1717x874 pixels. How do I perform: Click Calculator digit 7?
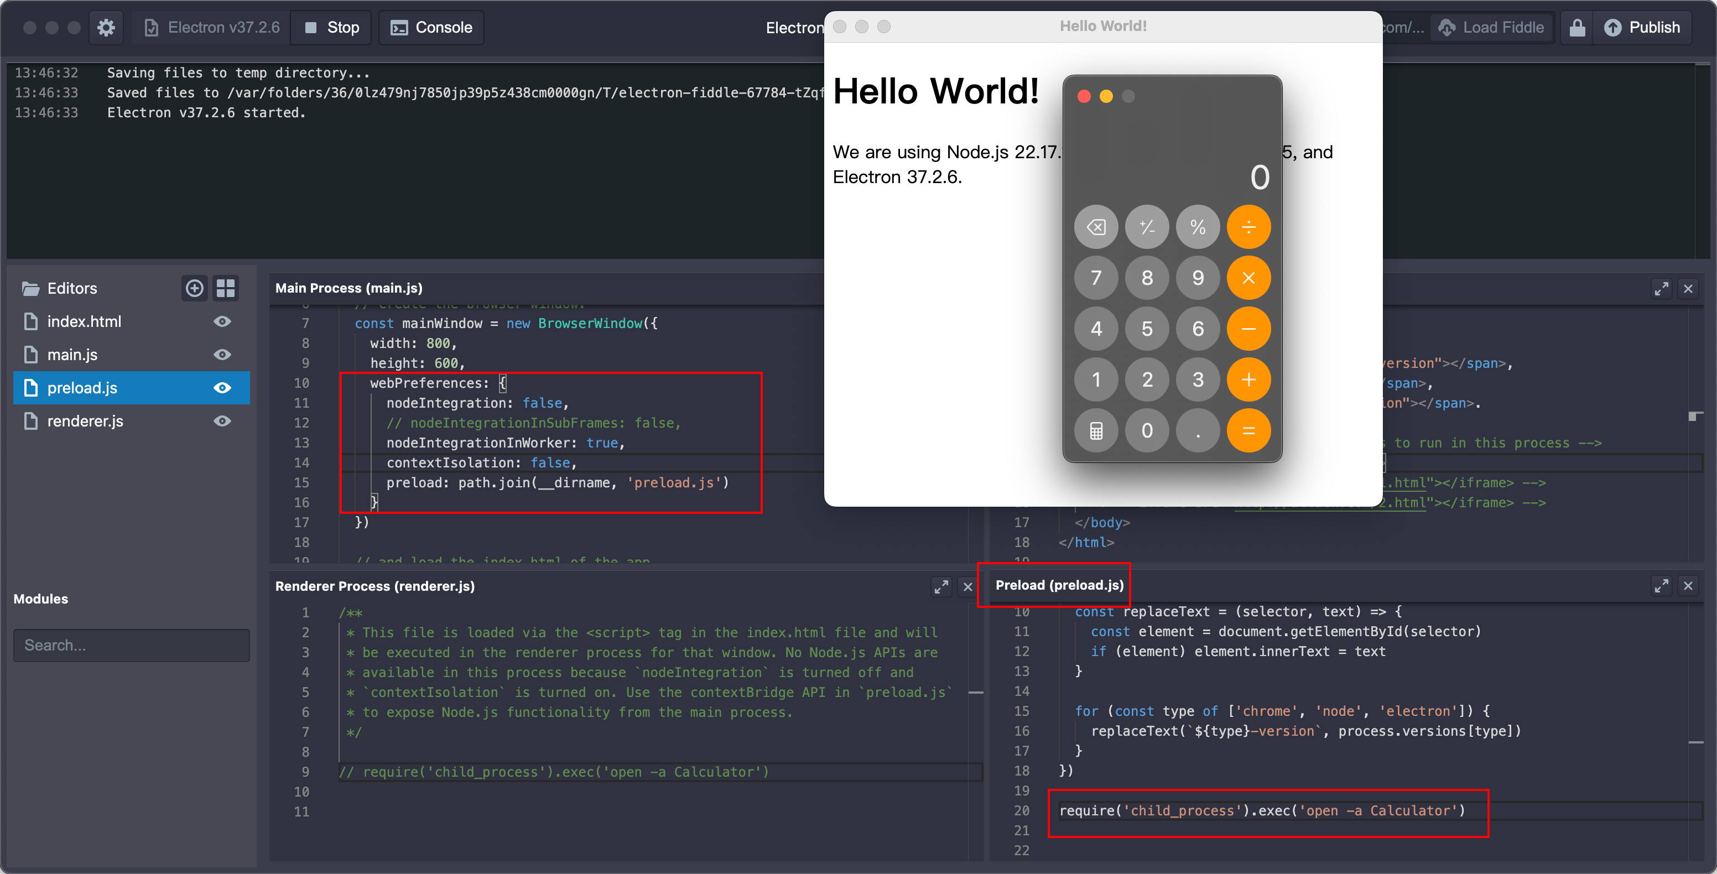click(1096, 278)
